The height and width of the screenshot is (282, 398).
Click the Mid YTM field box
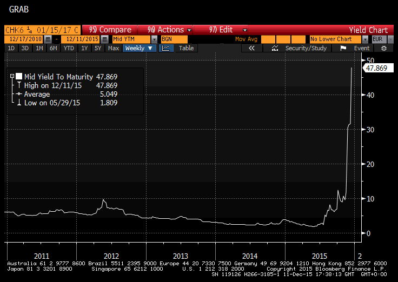tap(131, 39)
